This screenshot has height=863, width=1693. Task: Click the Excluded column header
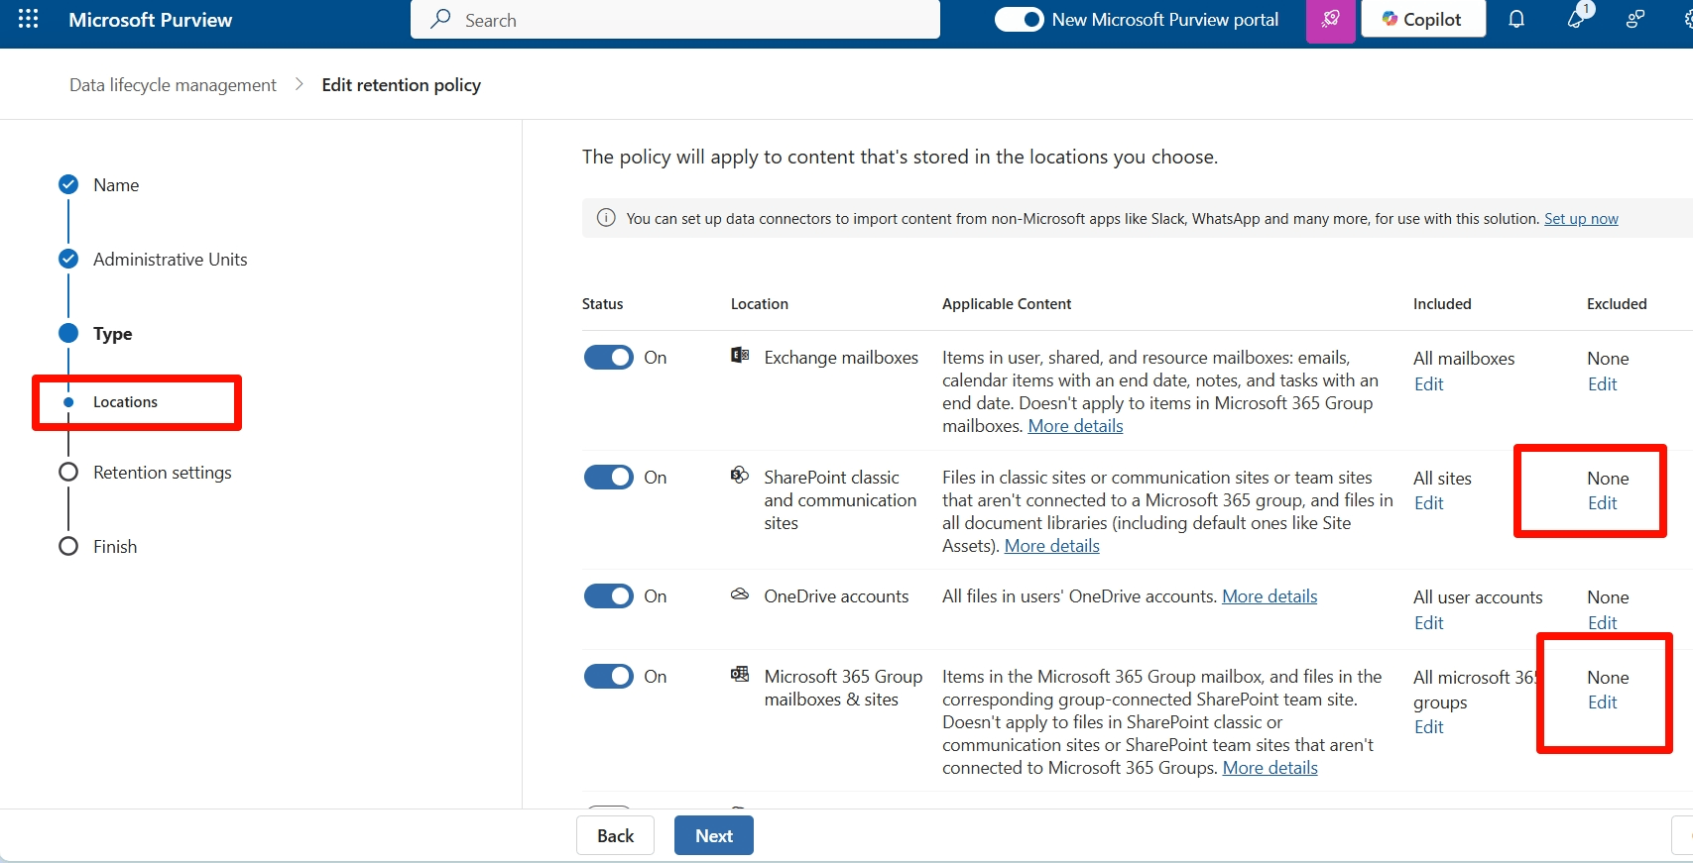coord(1617,304)
